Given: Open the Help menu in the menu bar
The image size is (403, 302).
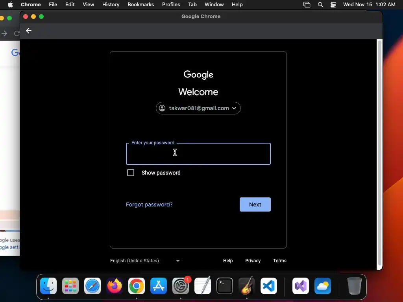Looking at the screenshot, I should point(237,5).
